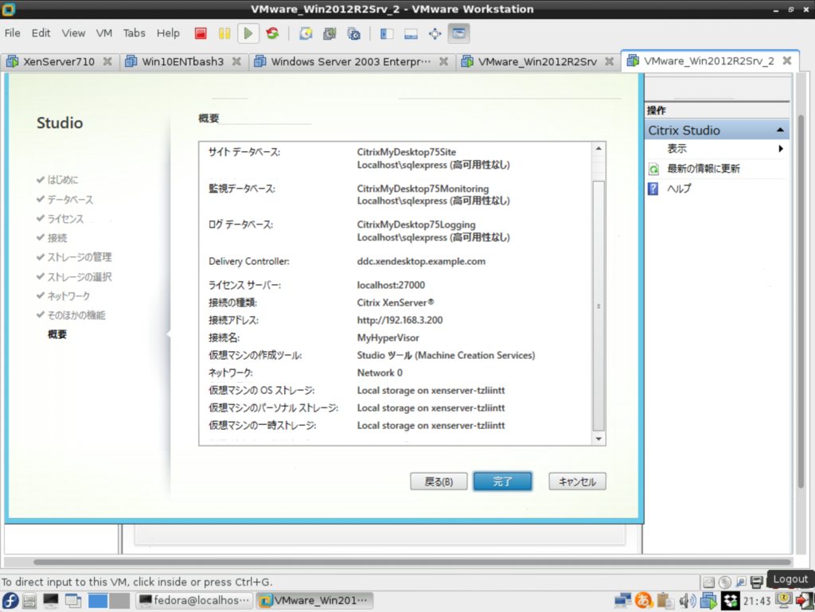This screenshot has height=612, width=815.
Task: Click the red Power Off toolbar icon
Action: [201, 33]
